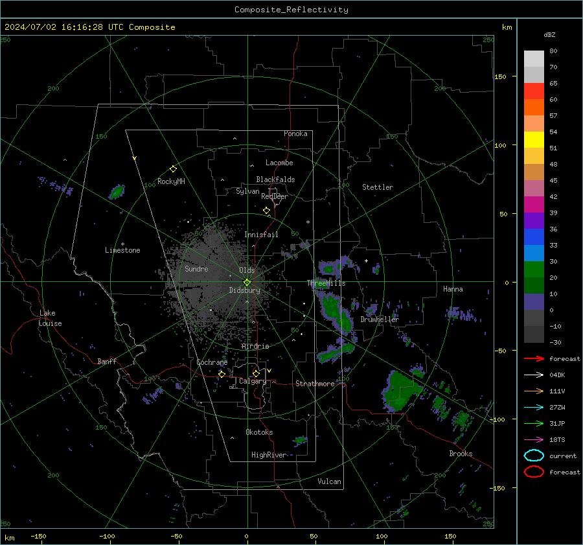Screen dimensions: 583x545
Task: Click the green 31JP arrow in legend
Action: (534, 423)
